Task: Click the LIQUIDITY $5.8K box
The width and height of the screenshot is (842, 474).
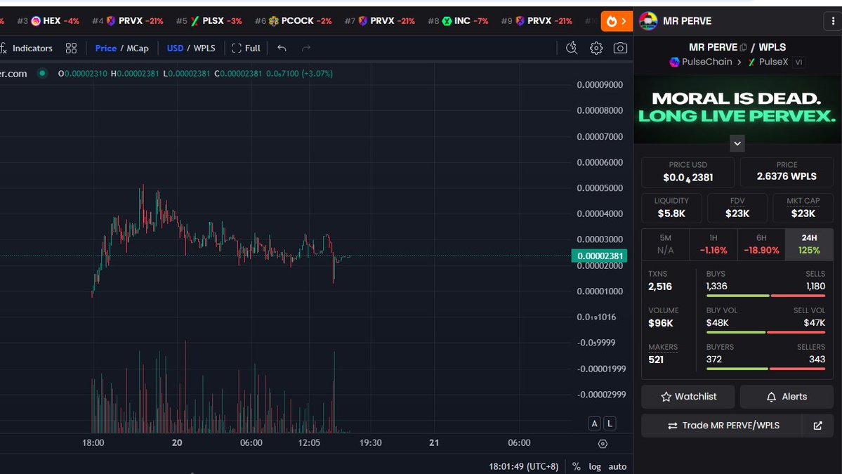Action: pos(671,208)
